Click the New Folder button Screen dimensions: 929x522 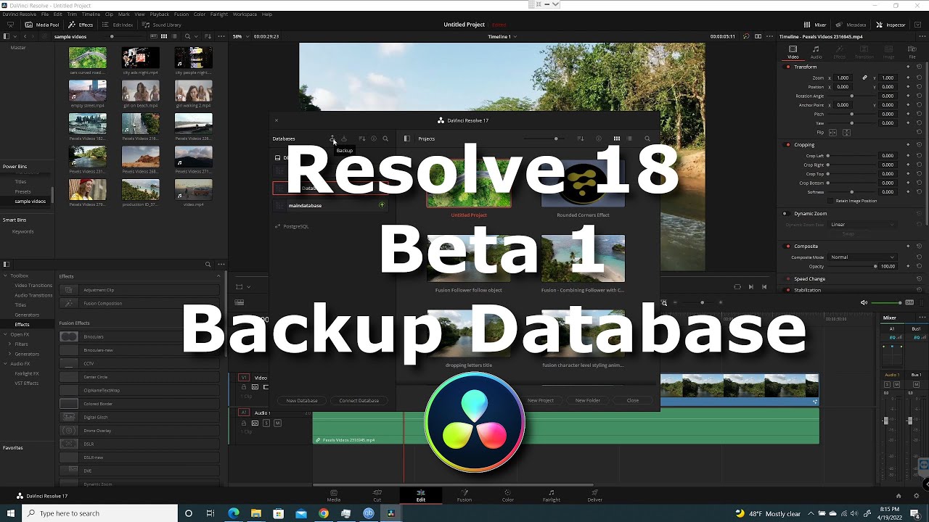(588, 400)
